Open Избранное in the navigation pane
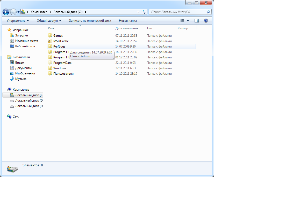Screen dimensions: 301x201 click(x=20, y=30)
